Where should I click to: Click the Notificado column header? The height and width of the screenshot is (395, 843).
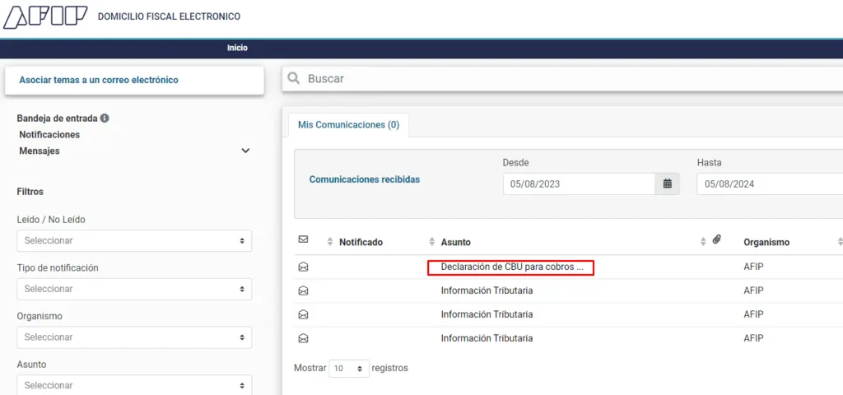coord(361,243)
